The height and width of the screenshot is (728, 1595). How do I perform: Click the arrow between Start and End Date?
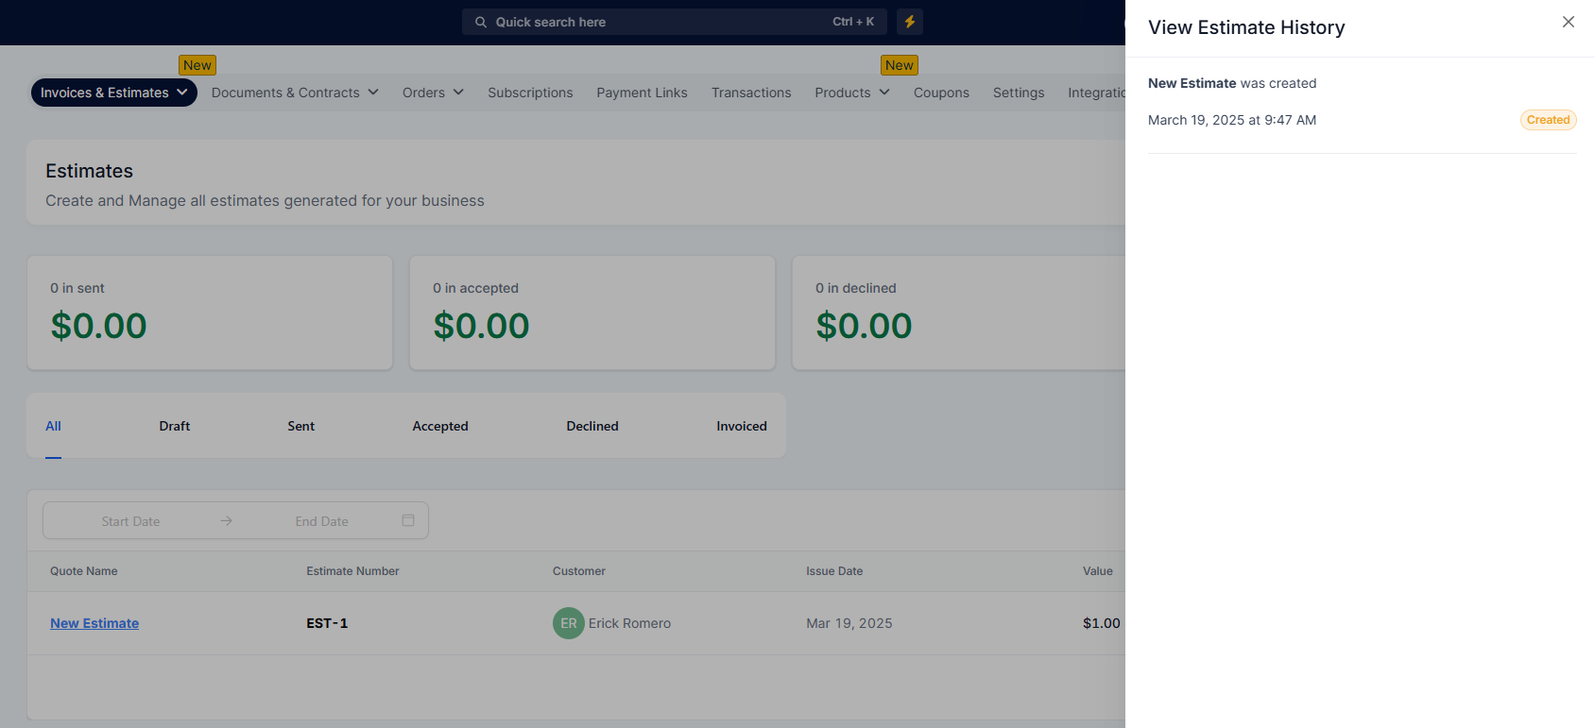[x=227, y=520]
